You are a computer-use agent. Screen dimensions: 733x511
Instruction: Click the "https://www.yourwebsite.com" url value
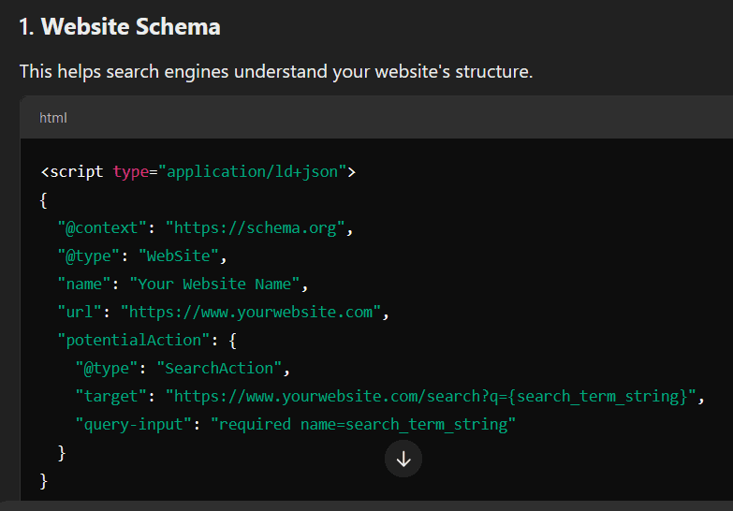(x=250, y=312)
